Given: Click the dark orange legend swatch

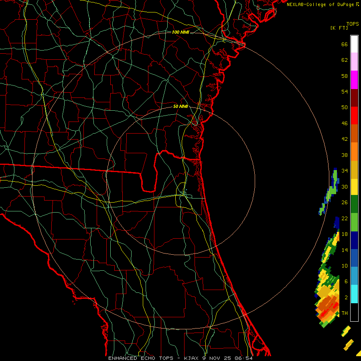Looking at the screenshot, I should click(x=354, y=134).
